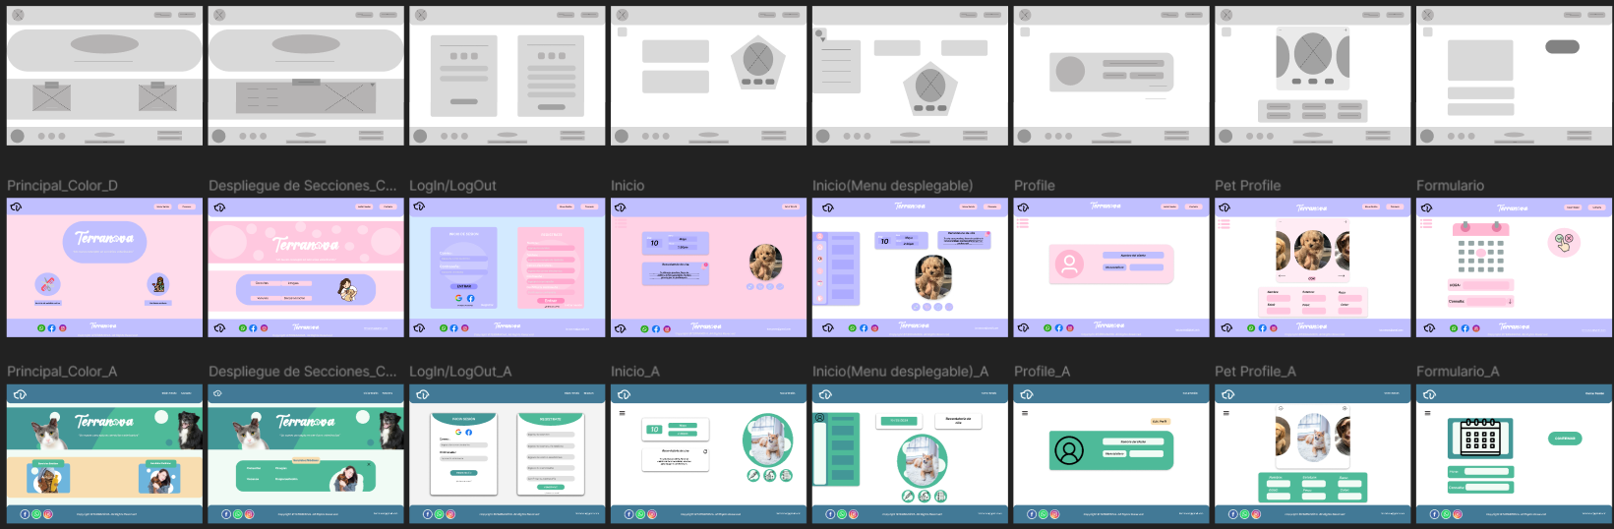Open hamburger menu in Pet Profile_A frame

[x=1226, y=413]
